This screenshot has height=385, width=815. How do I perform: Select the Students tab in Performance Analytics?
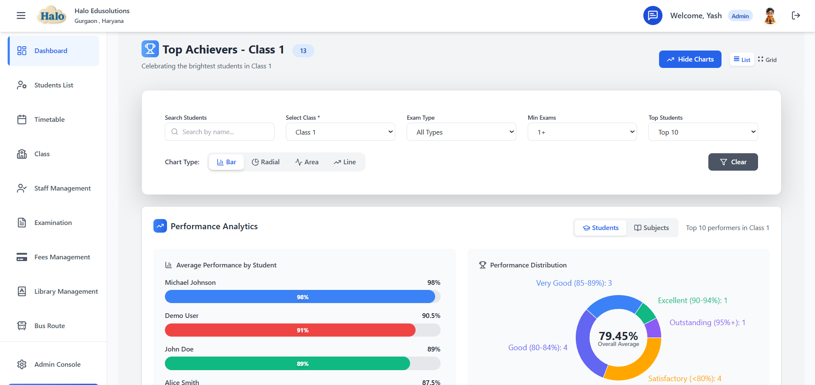[x=600, y=228]
